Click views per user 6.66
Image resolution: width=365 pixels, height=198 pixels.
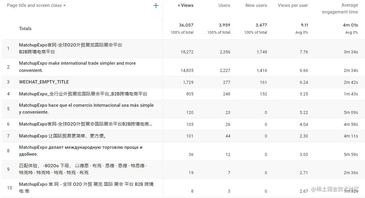pos(304,70)
